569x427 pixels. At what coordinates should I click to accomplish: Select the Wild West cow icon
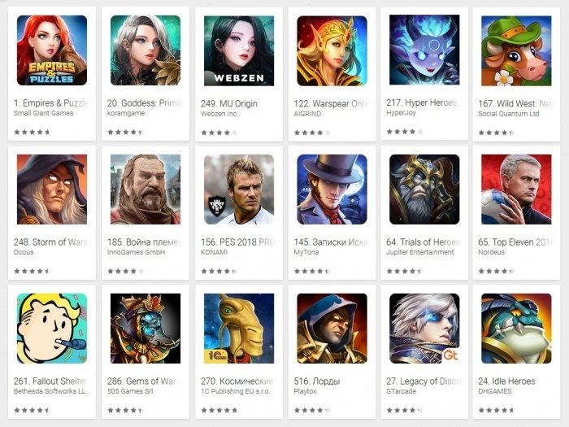pyautogui.click(x=516, y=50)
